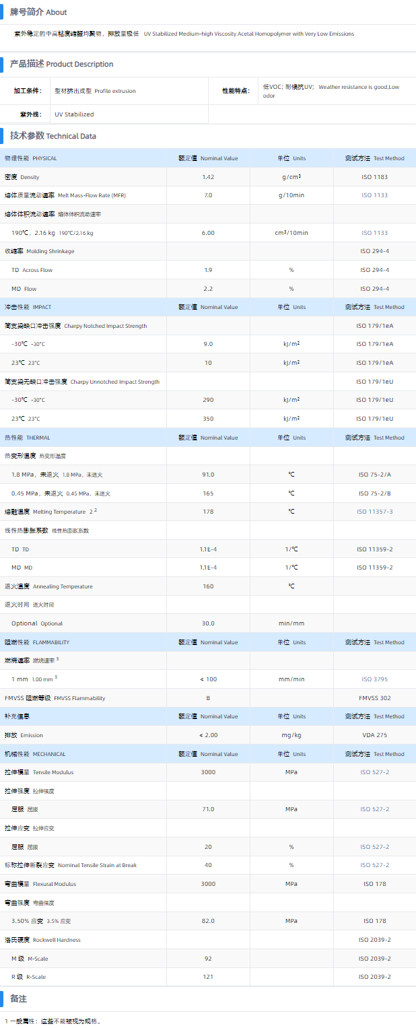The height and width of the screenshot is (1028, 416).
Task: Select the Density value 1.42
Action: coord(208,177)
